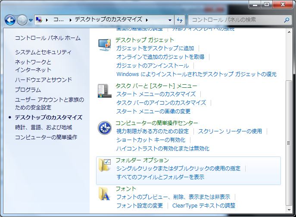Close the Control Panel window
The width and height of the screenshot is (296, 217).
click(283, 5)
